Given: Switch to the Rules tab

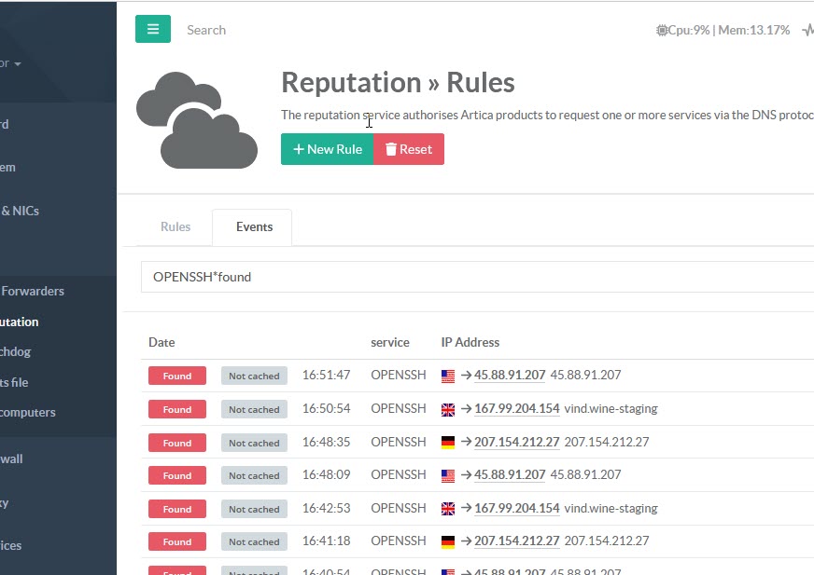Looking at the screenshot, I should [x=175, y=226].
